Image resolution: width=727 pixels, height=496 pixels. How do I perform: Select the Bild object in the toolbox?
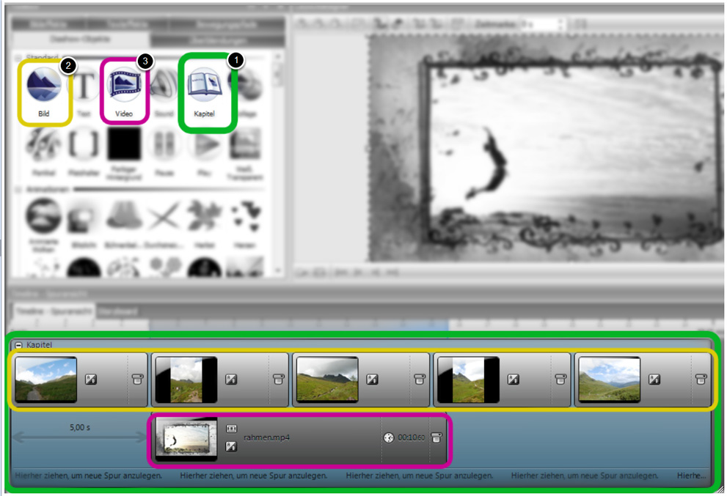tap(43, 84)
